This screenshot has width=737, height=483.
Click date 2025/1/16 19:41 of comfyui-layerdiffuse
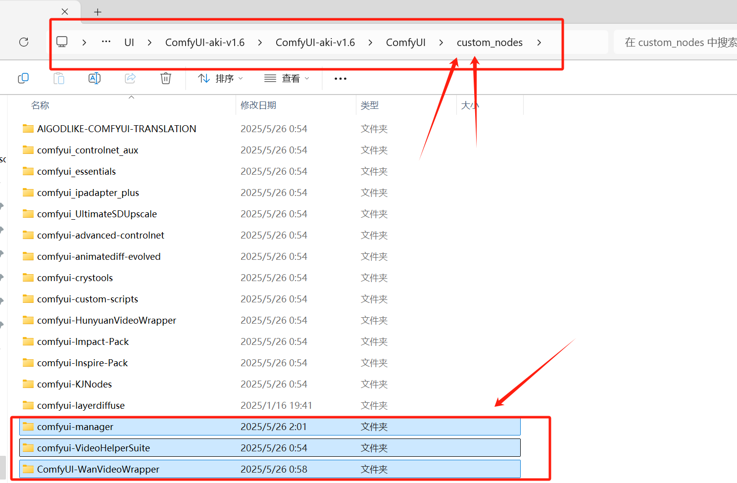276,405
